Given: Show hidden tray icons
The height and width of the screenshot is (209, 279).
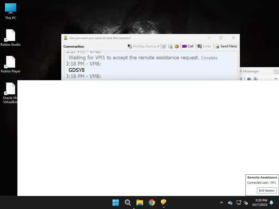Looking at the screenshot, I should pyautogui.click(x=222, y=202).
